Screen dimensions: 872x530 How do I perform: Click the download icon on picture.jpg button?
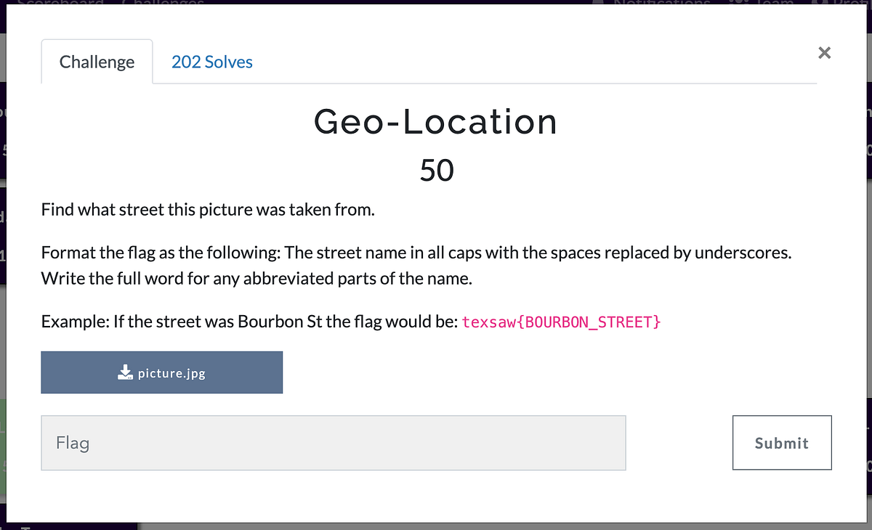(124, 372)
